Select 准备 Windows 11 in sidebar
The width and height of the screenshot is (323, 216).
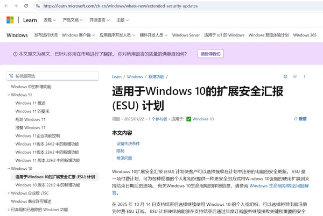click(30, 128)
